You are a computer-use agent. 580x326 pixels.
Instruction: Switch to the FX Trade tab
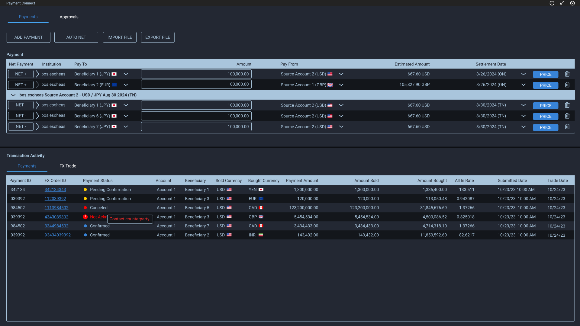tap(67, 166)
